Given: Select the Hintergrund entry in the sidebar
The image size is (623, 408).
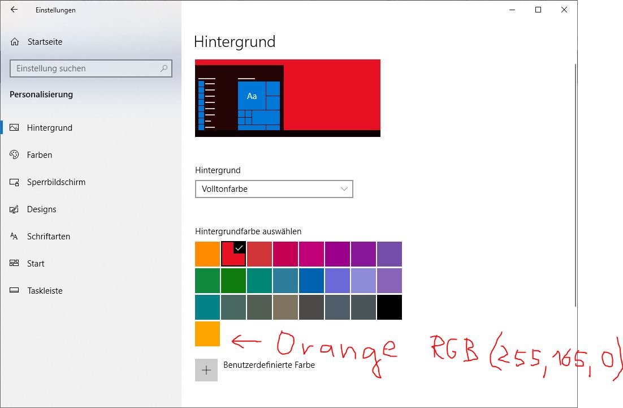Looking at the screenshot, I should tap(14, 127).
